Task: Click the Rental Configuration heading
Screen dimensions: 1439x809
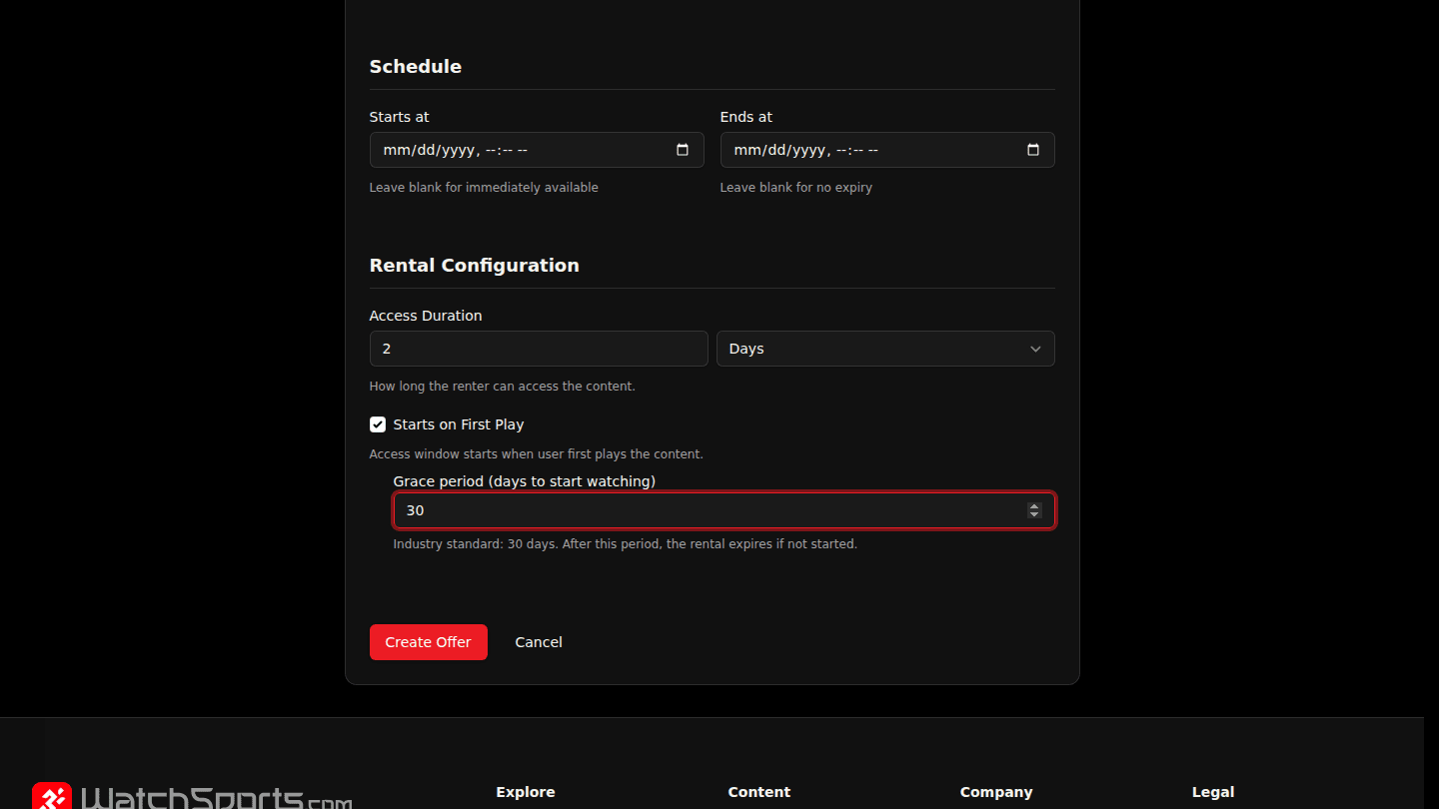Action: pyautogui.click(x=475, y=266)
